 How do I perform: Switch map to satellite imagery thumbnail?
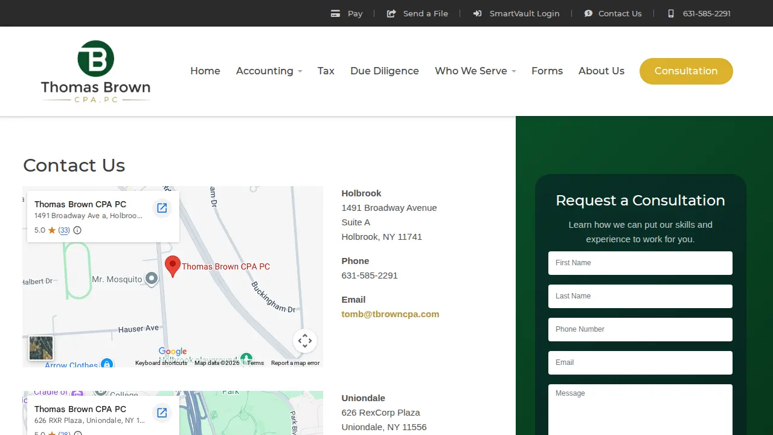tap(41, 348)
